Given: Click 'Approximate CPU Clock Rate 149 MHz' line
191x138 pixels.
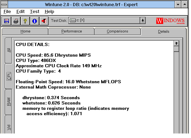Looking at the screenshot, I should 59,66.
